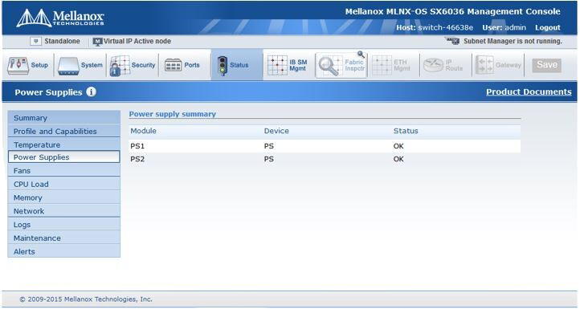The width and height of the screenshot is (580, 309).
Task: Open the Gateway arrows icon
Action: [x=484, y=65]
